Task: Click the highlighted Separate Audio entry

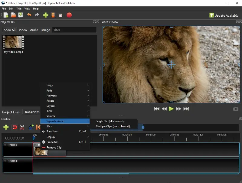Action: [65, 121]
